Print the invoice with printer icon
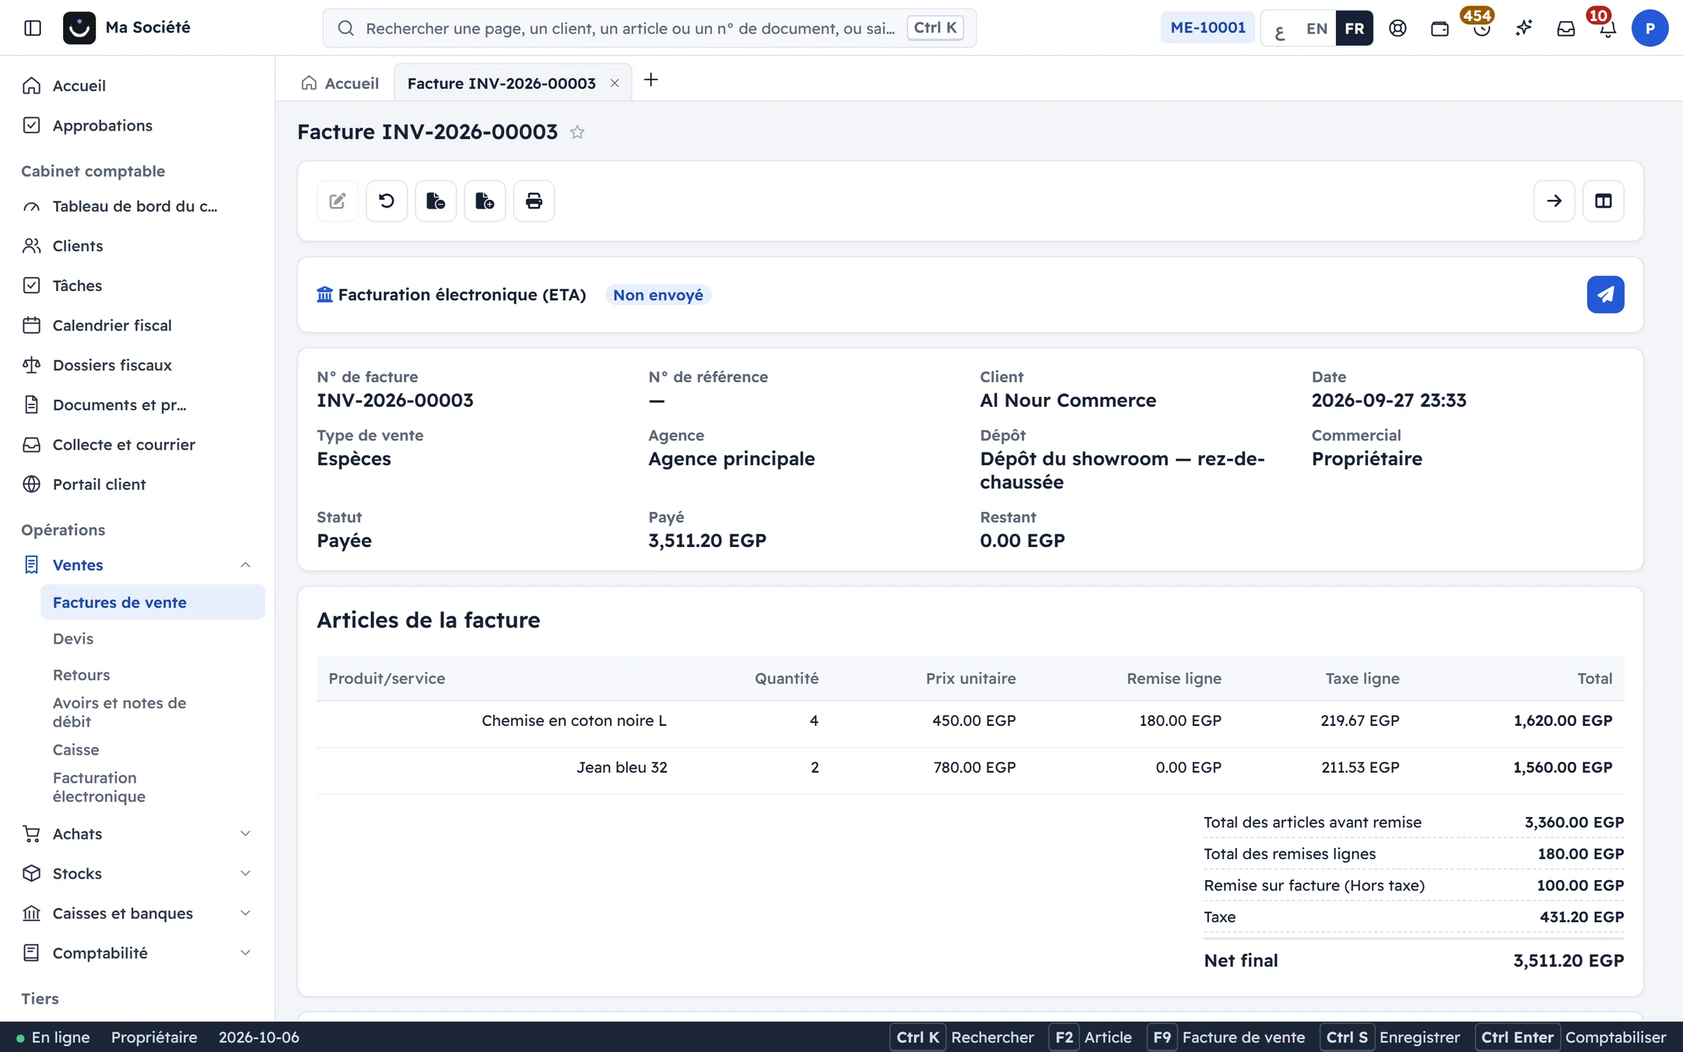 point(534,201)
